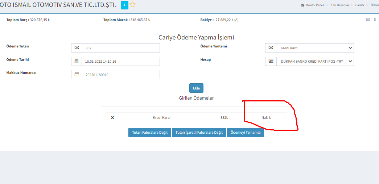Open the Cari Hesaplar breadcrumb link

coord(341,5)
